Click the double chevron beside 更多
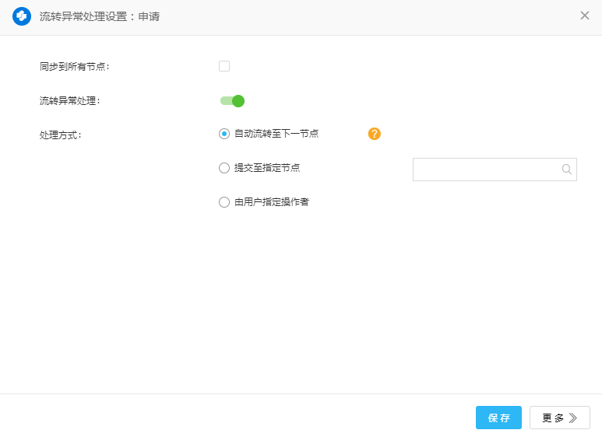602x437 pixels. click(x=573, y=418)
